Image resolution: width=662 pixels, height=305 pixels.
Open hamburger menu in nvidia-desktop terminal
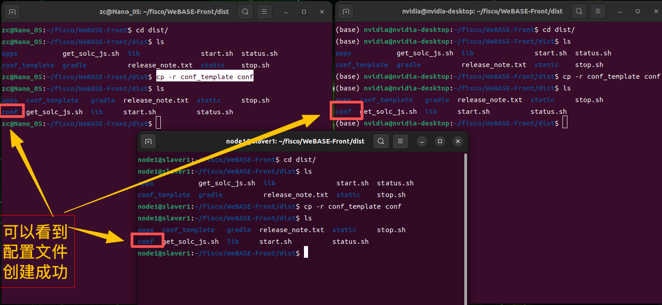click(598, 11)
